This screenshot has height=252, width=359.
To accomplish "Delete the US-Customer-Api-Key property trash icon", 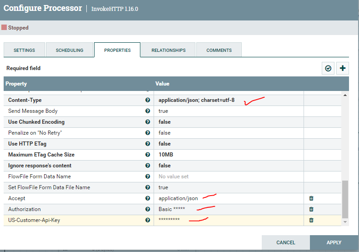I will click(x=311, y=220).
